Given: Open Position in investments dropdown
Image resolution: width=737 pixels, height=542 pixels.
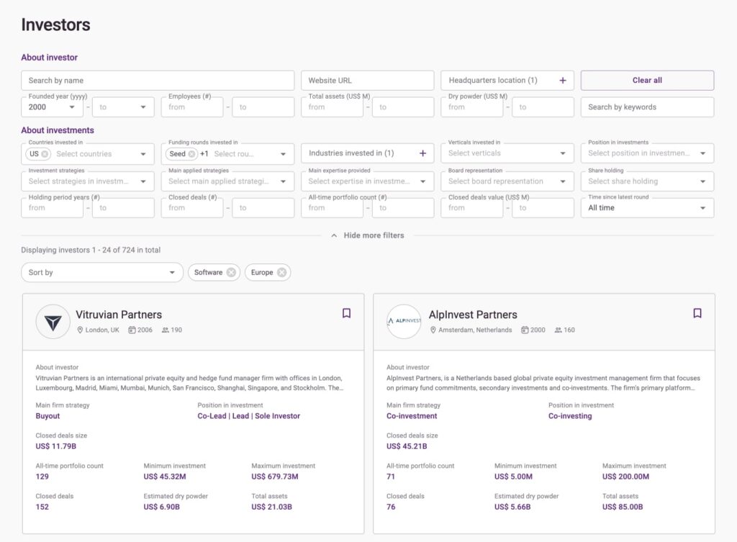Looking at the screenshot, I should (647, 153).
